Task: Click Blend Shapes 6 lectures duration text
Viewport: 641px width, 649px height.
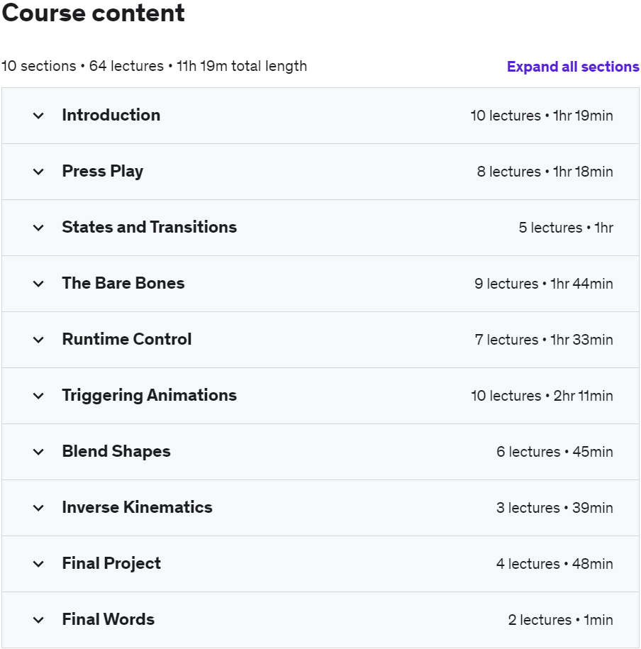Action: point(554,452)
